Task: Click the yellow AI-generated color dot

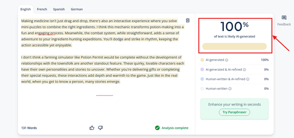Action: pyautogui.click(x=202, y=60)
